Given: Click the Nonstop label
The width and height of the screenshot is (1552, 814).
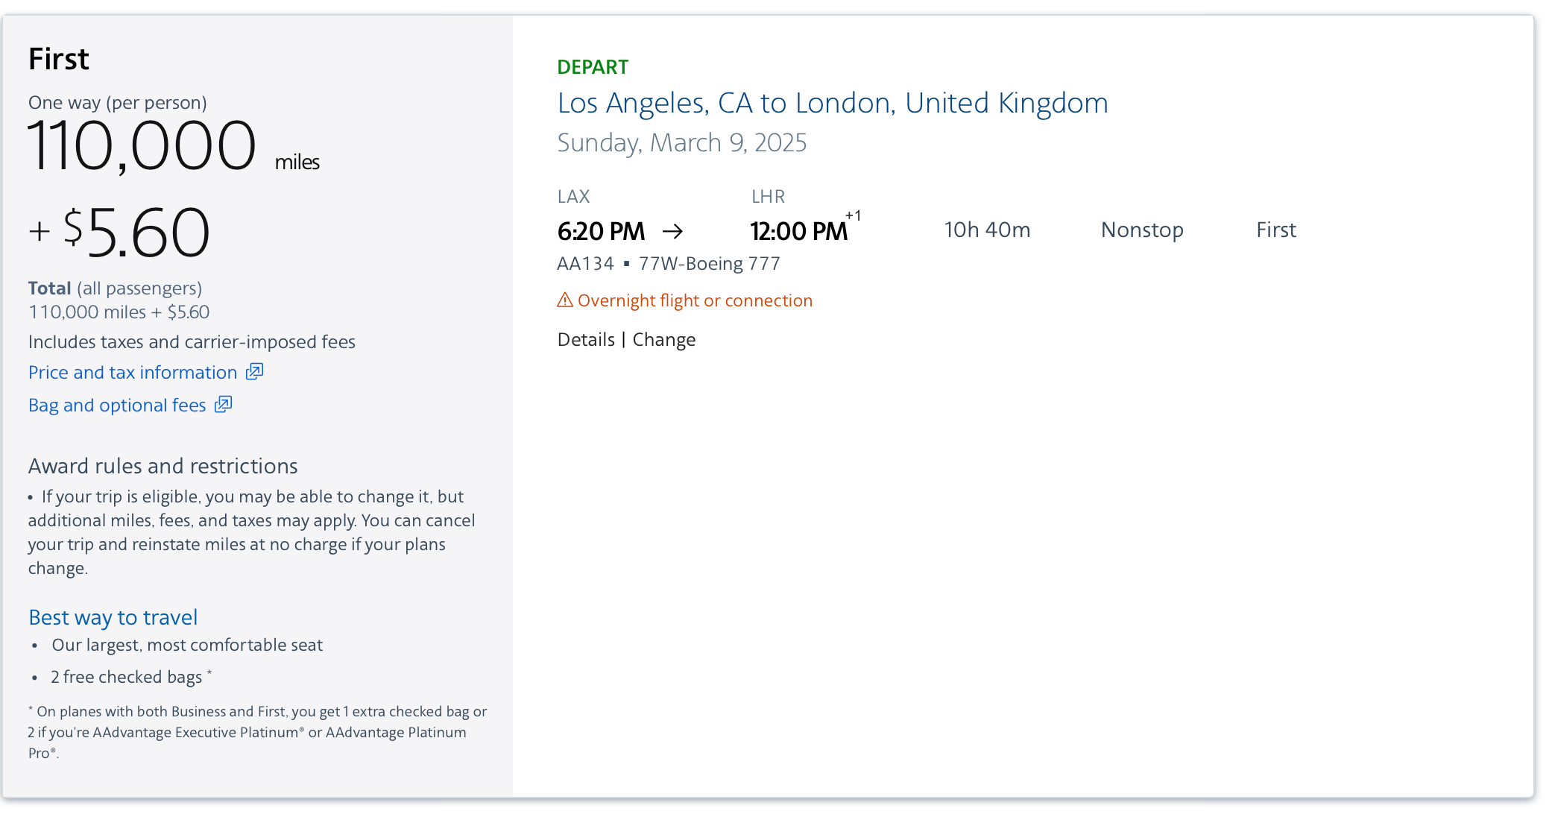Looking at the screenshot, I should click(x=1141, y=230).
